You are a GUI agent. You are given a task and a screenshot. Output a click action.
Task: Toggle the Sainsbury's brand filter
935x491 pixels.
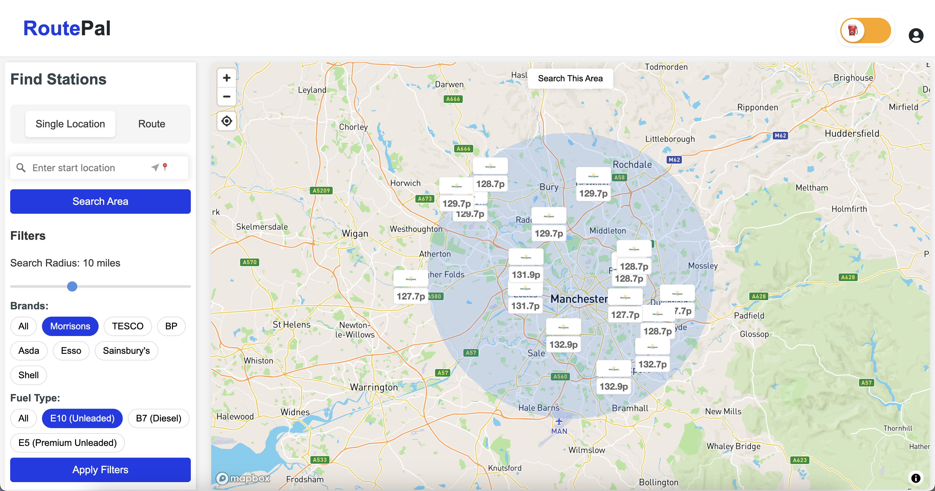point(126,351)
